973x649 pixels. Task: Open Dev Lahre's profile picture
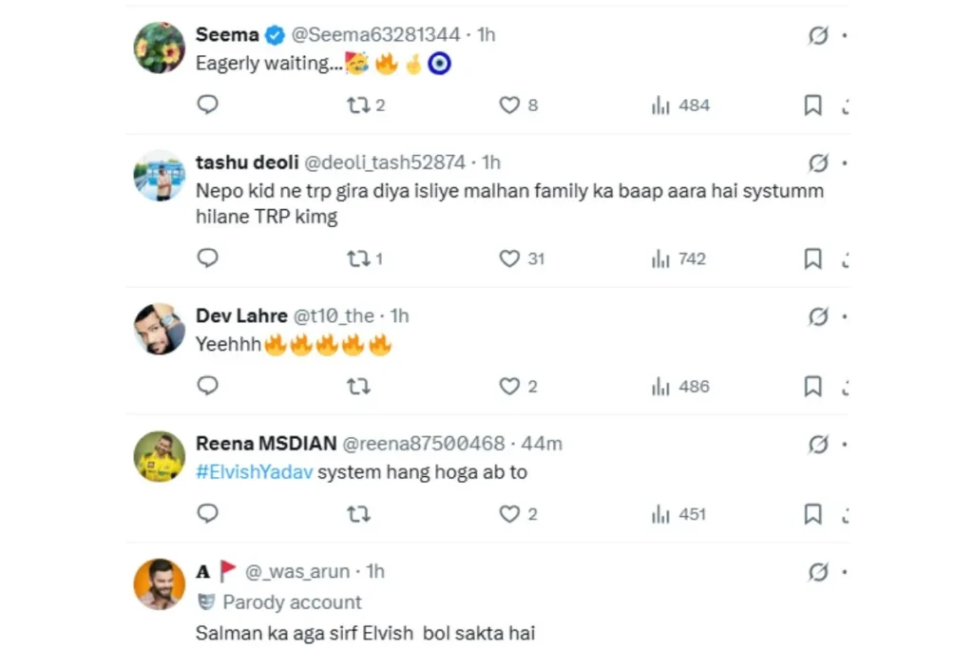(160, 330)
